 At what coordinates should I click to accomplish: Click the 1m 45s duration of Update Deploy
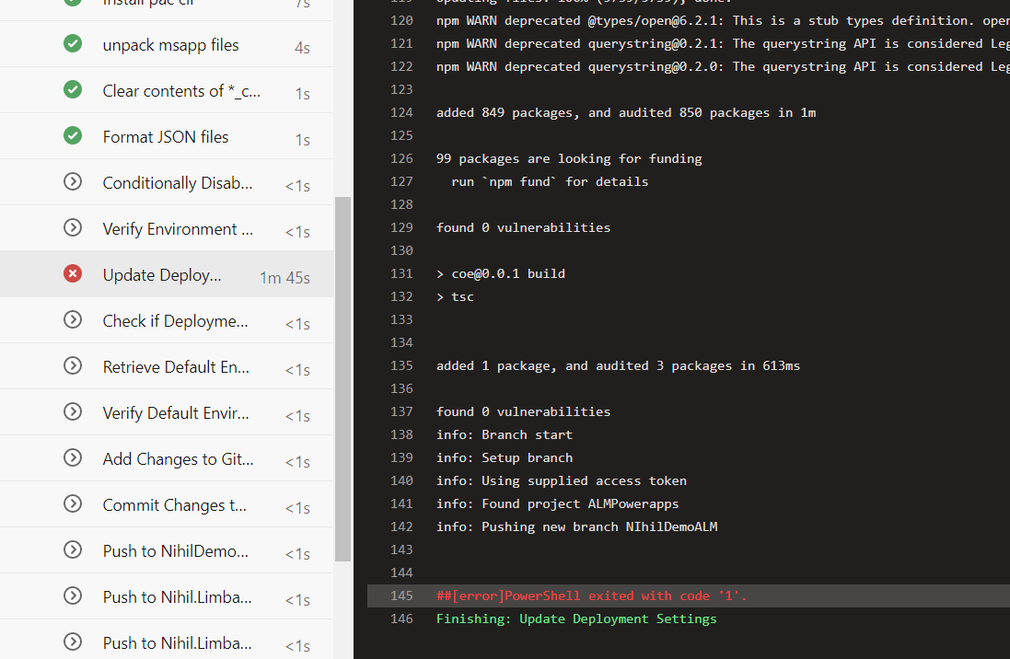click(284, 278)
